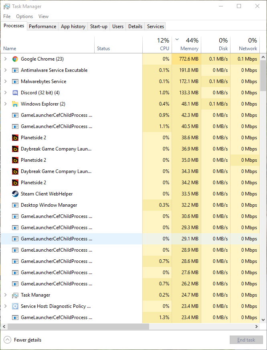Sort by the Name column header
This screenshot has width=267, height=350.
(47, 45)
